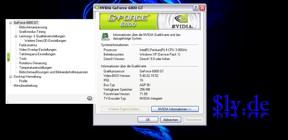
Task: Click the IRQ value 16
Action: coord(141,80)
